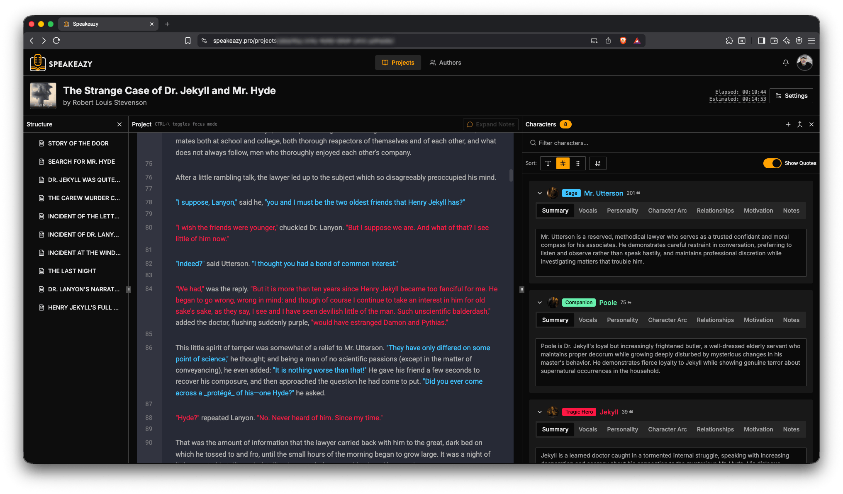Viewport: 843px width, 494px height.
Task: Click the Mr. Utterson name link
Action: (x=603, y=193)
